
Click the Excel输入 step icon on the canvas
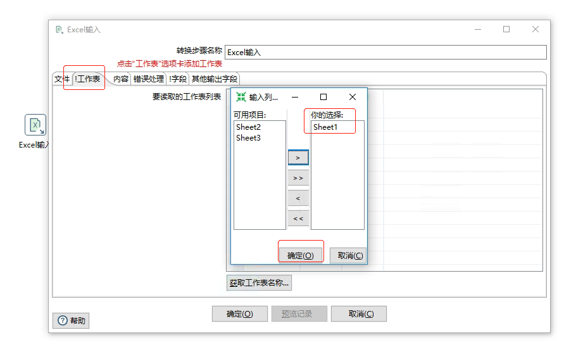point(35,125)
